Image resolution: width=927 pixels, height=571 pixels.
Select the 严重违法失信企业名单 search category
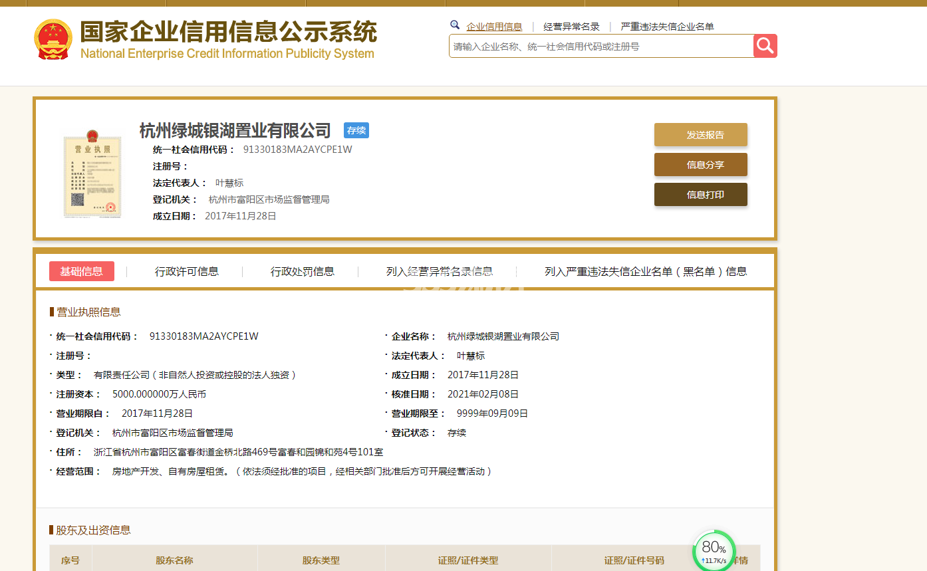click(667, 27)
